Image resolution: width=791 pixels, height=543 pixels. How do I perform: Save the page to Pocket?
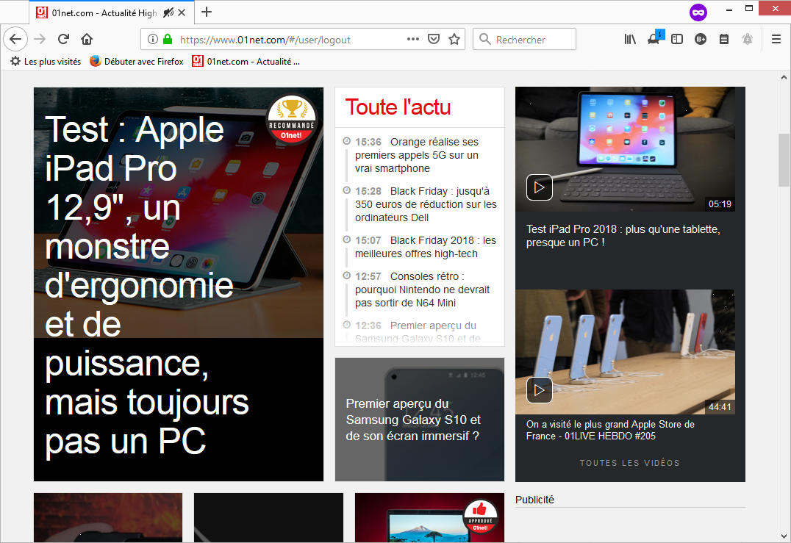tap(434, 40)
